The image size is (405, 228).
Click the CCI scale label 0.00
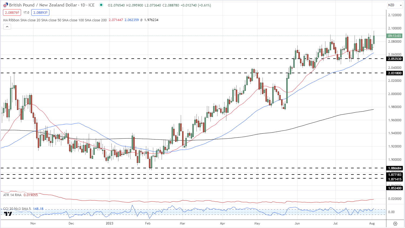pyautogui.click(x=391, y=212)
